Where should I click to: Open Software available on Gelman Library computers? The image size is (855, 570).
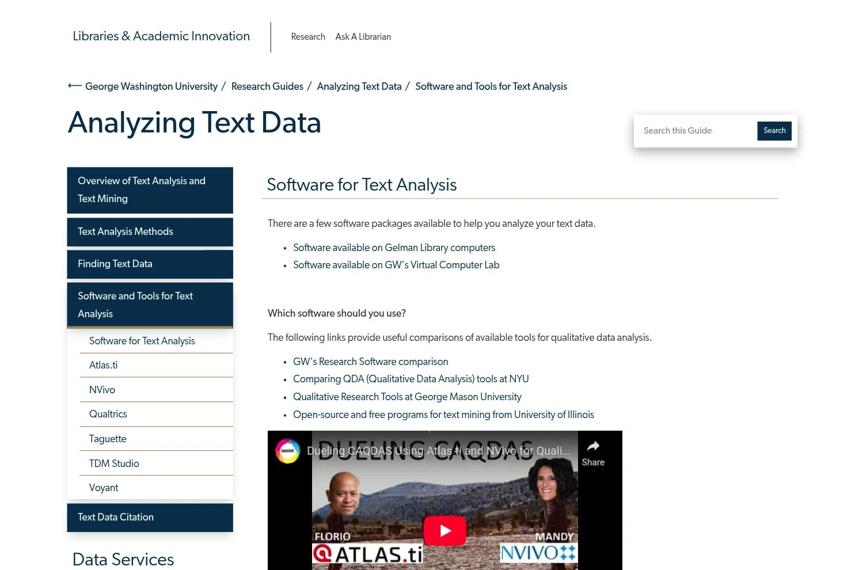(394, 248)
